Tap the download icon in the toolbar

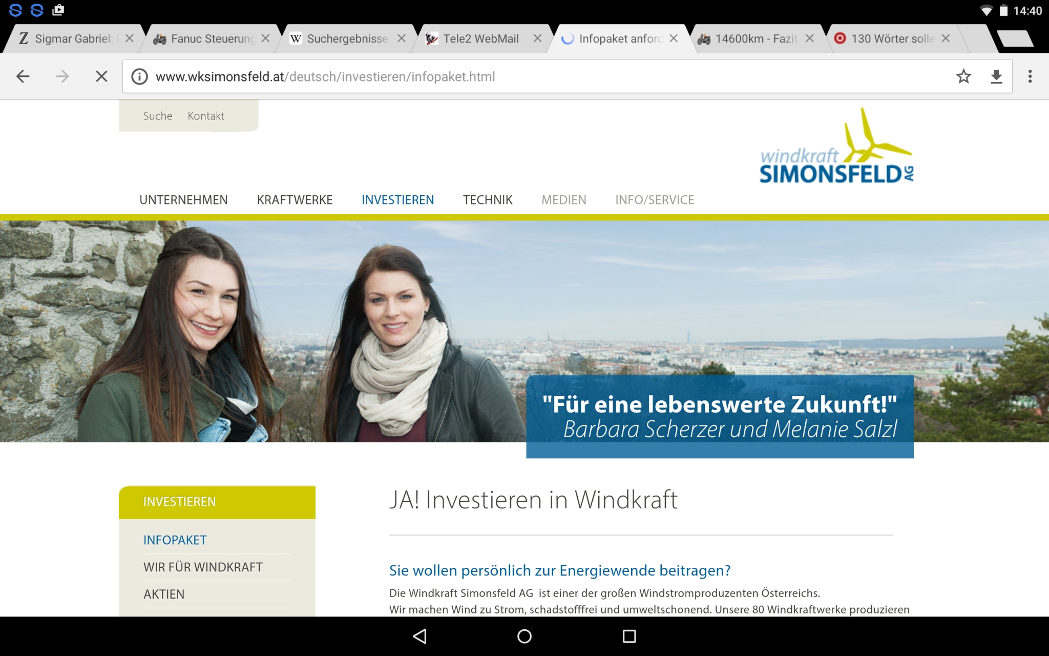(996, 77)
